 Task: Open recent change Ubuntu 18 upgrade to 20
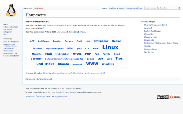coord(155,25)
